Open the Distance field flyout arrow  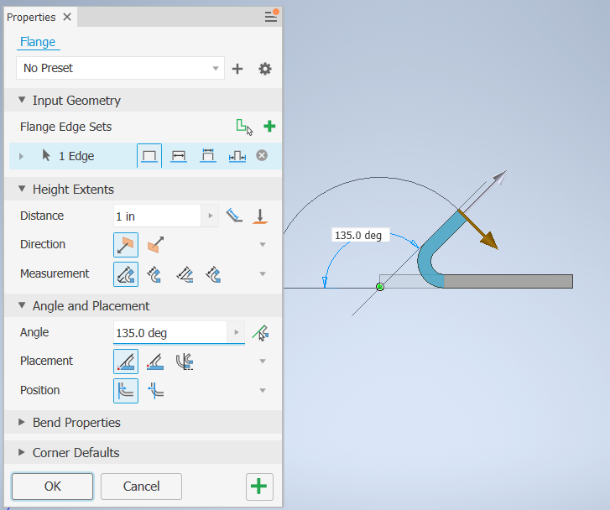click(x=211, y=216)
